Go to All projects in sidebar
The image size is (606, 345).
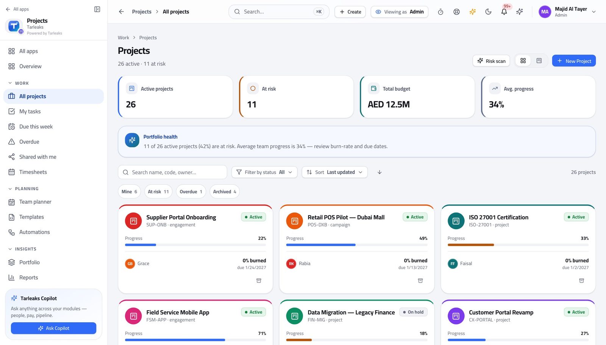tap(53, 96)
